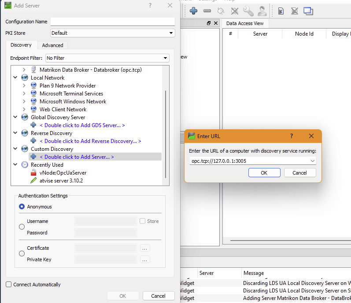Screen dimensions: 351x303
Task: Click the help question mark in Enter URL dialog
Action: tap(292, 136)
